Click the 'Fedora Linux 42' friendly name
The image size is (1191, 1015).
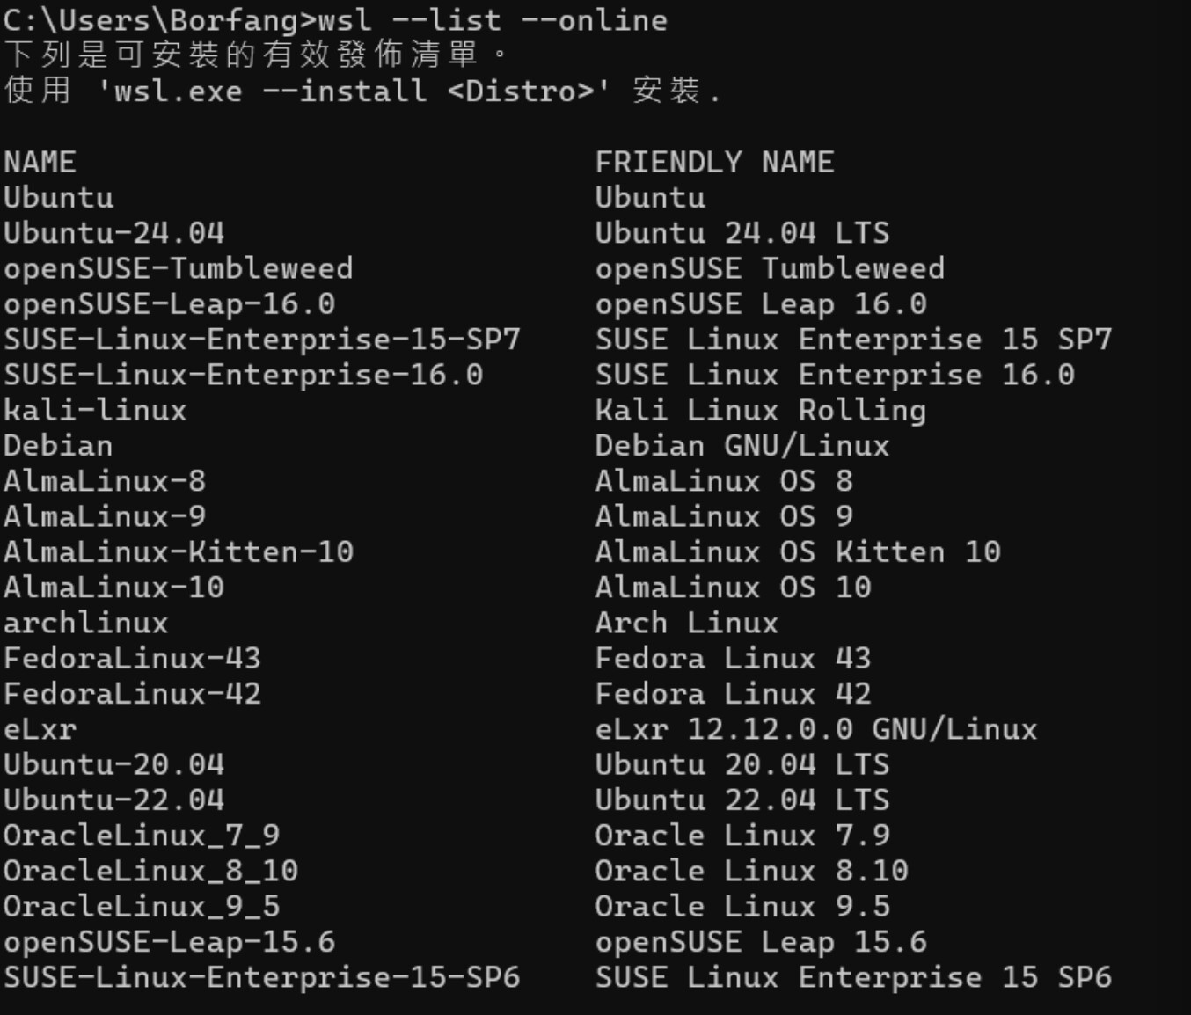[x=733, y=694]
